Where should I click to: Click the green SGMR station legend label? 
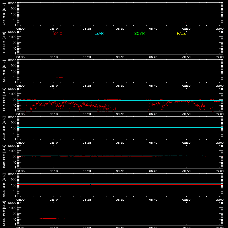click(139, 33)
